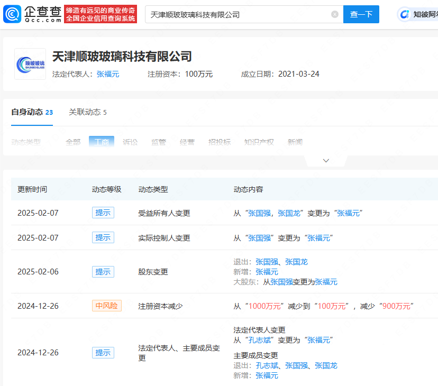Image resolution: width=438 pixels, height=386 pixels.
Task: Click the 动态等级 column header
Action: point(106,189)
